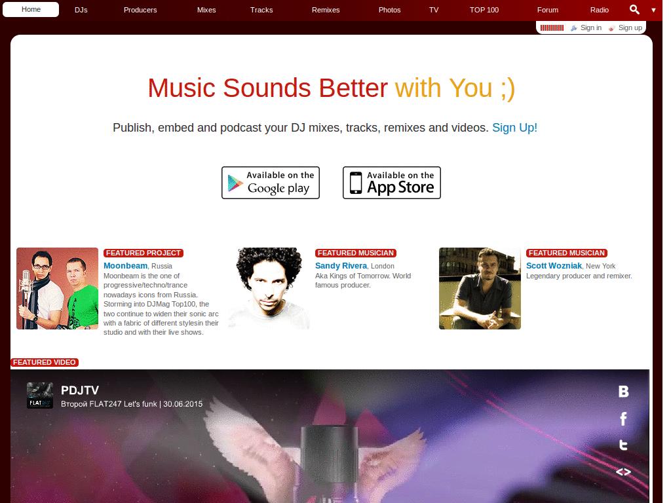Select the Home tab
Screen dimensions: 671x503
[31, 9]
